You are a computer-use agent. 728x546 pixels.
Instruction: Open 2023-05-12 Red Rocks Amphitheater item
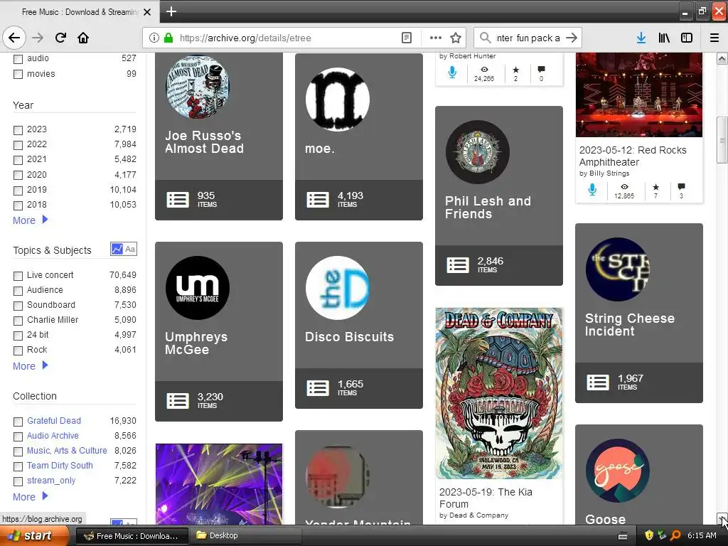pyautogui.click(x=632, y=156)
